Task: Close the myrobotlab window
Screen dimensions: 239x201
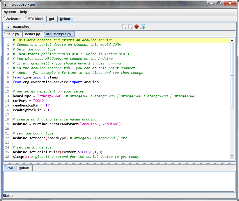Action: [230, 3]
